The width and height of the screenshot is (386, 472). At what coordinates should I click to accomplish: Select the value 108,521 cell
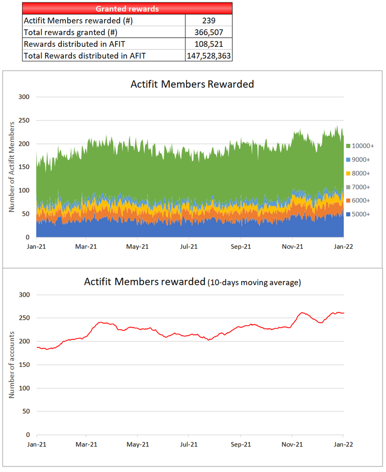click(x=209, y=44)
